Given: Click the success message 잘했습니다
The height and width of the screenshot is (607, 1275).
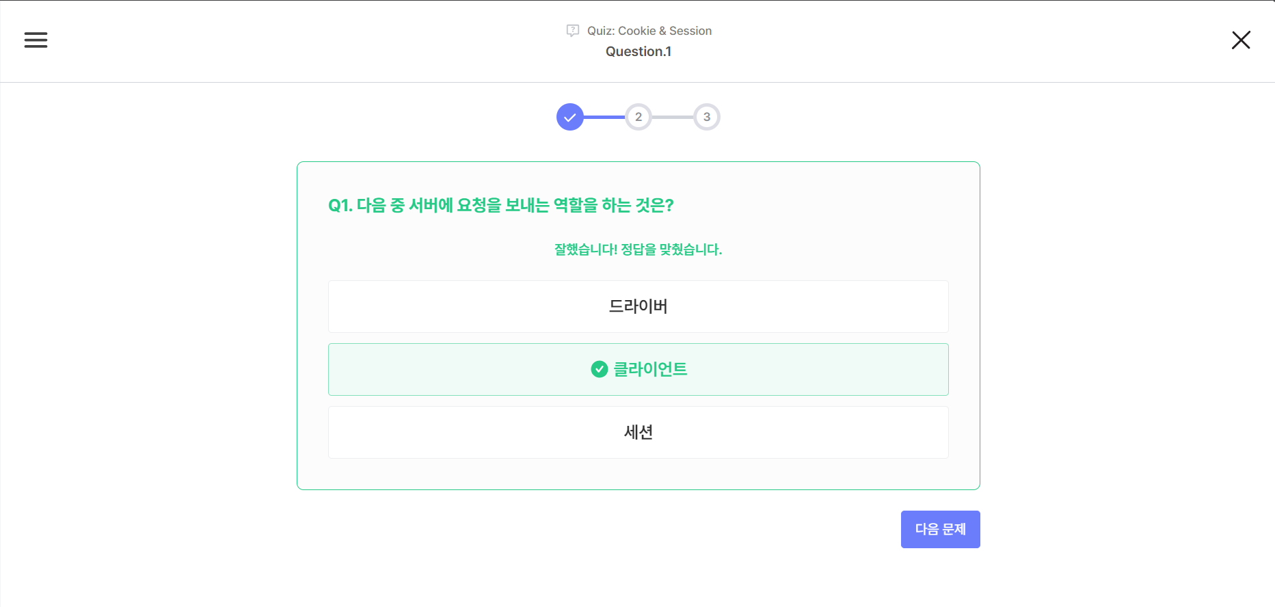Looking at the screenshot, I should click(x=638, y=249).
